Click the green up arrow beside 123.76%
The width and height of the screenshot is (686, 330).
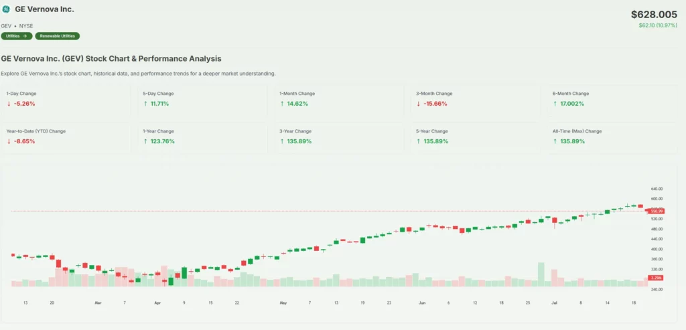coord(145,141)
